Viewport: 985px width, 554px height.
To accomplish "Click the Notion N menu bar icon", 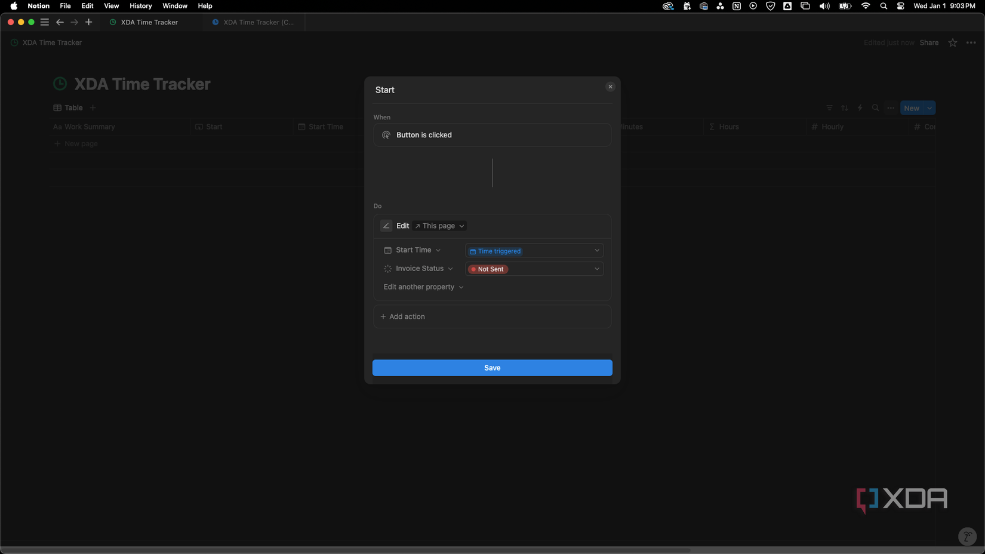I will (737, 6).
